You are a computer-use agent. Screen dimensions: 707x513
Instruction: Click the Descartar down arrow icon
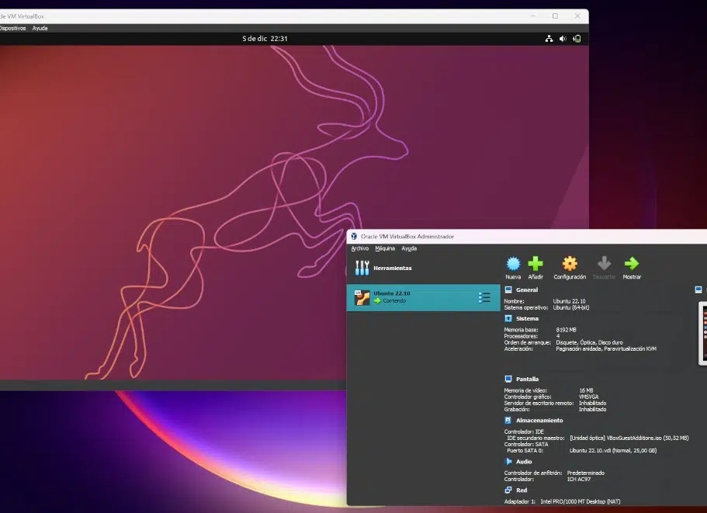point(605,264)
